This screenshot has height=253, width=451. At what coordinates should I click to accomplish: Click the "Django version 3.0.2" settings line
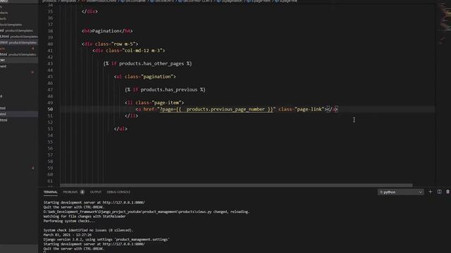pos(106,239)
